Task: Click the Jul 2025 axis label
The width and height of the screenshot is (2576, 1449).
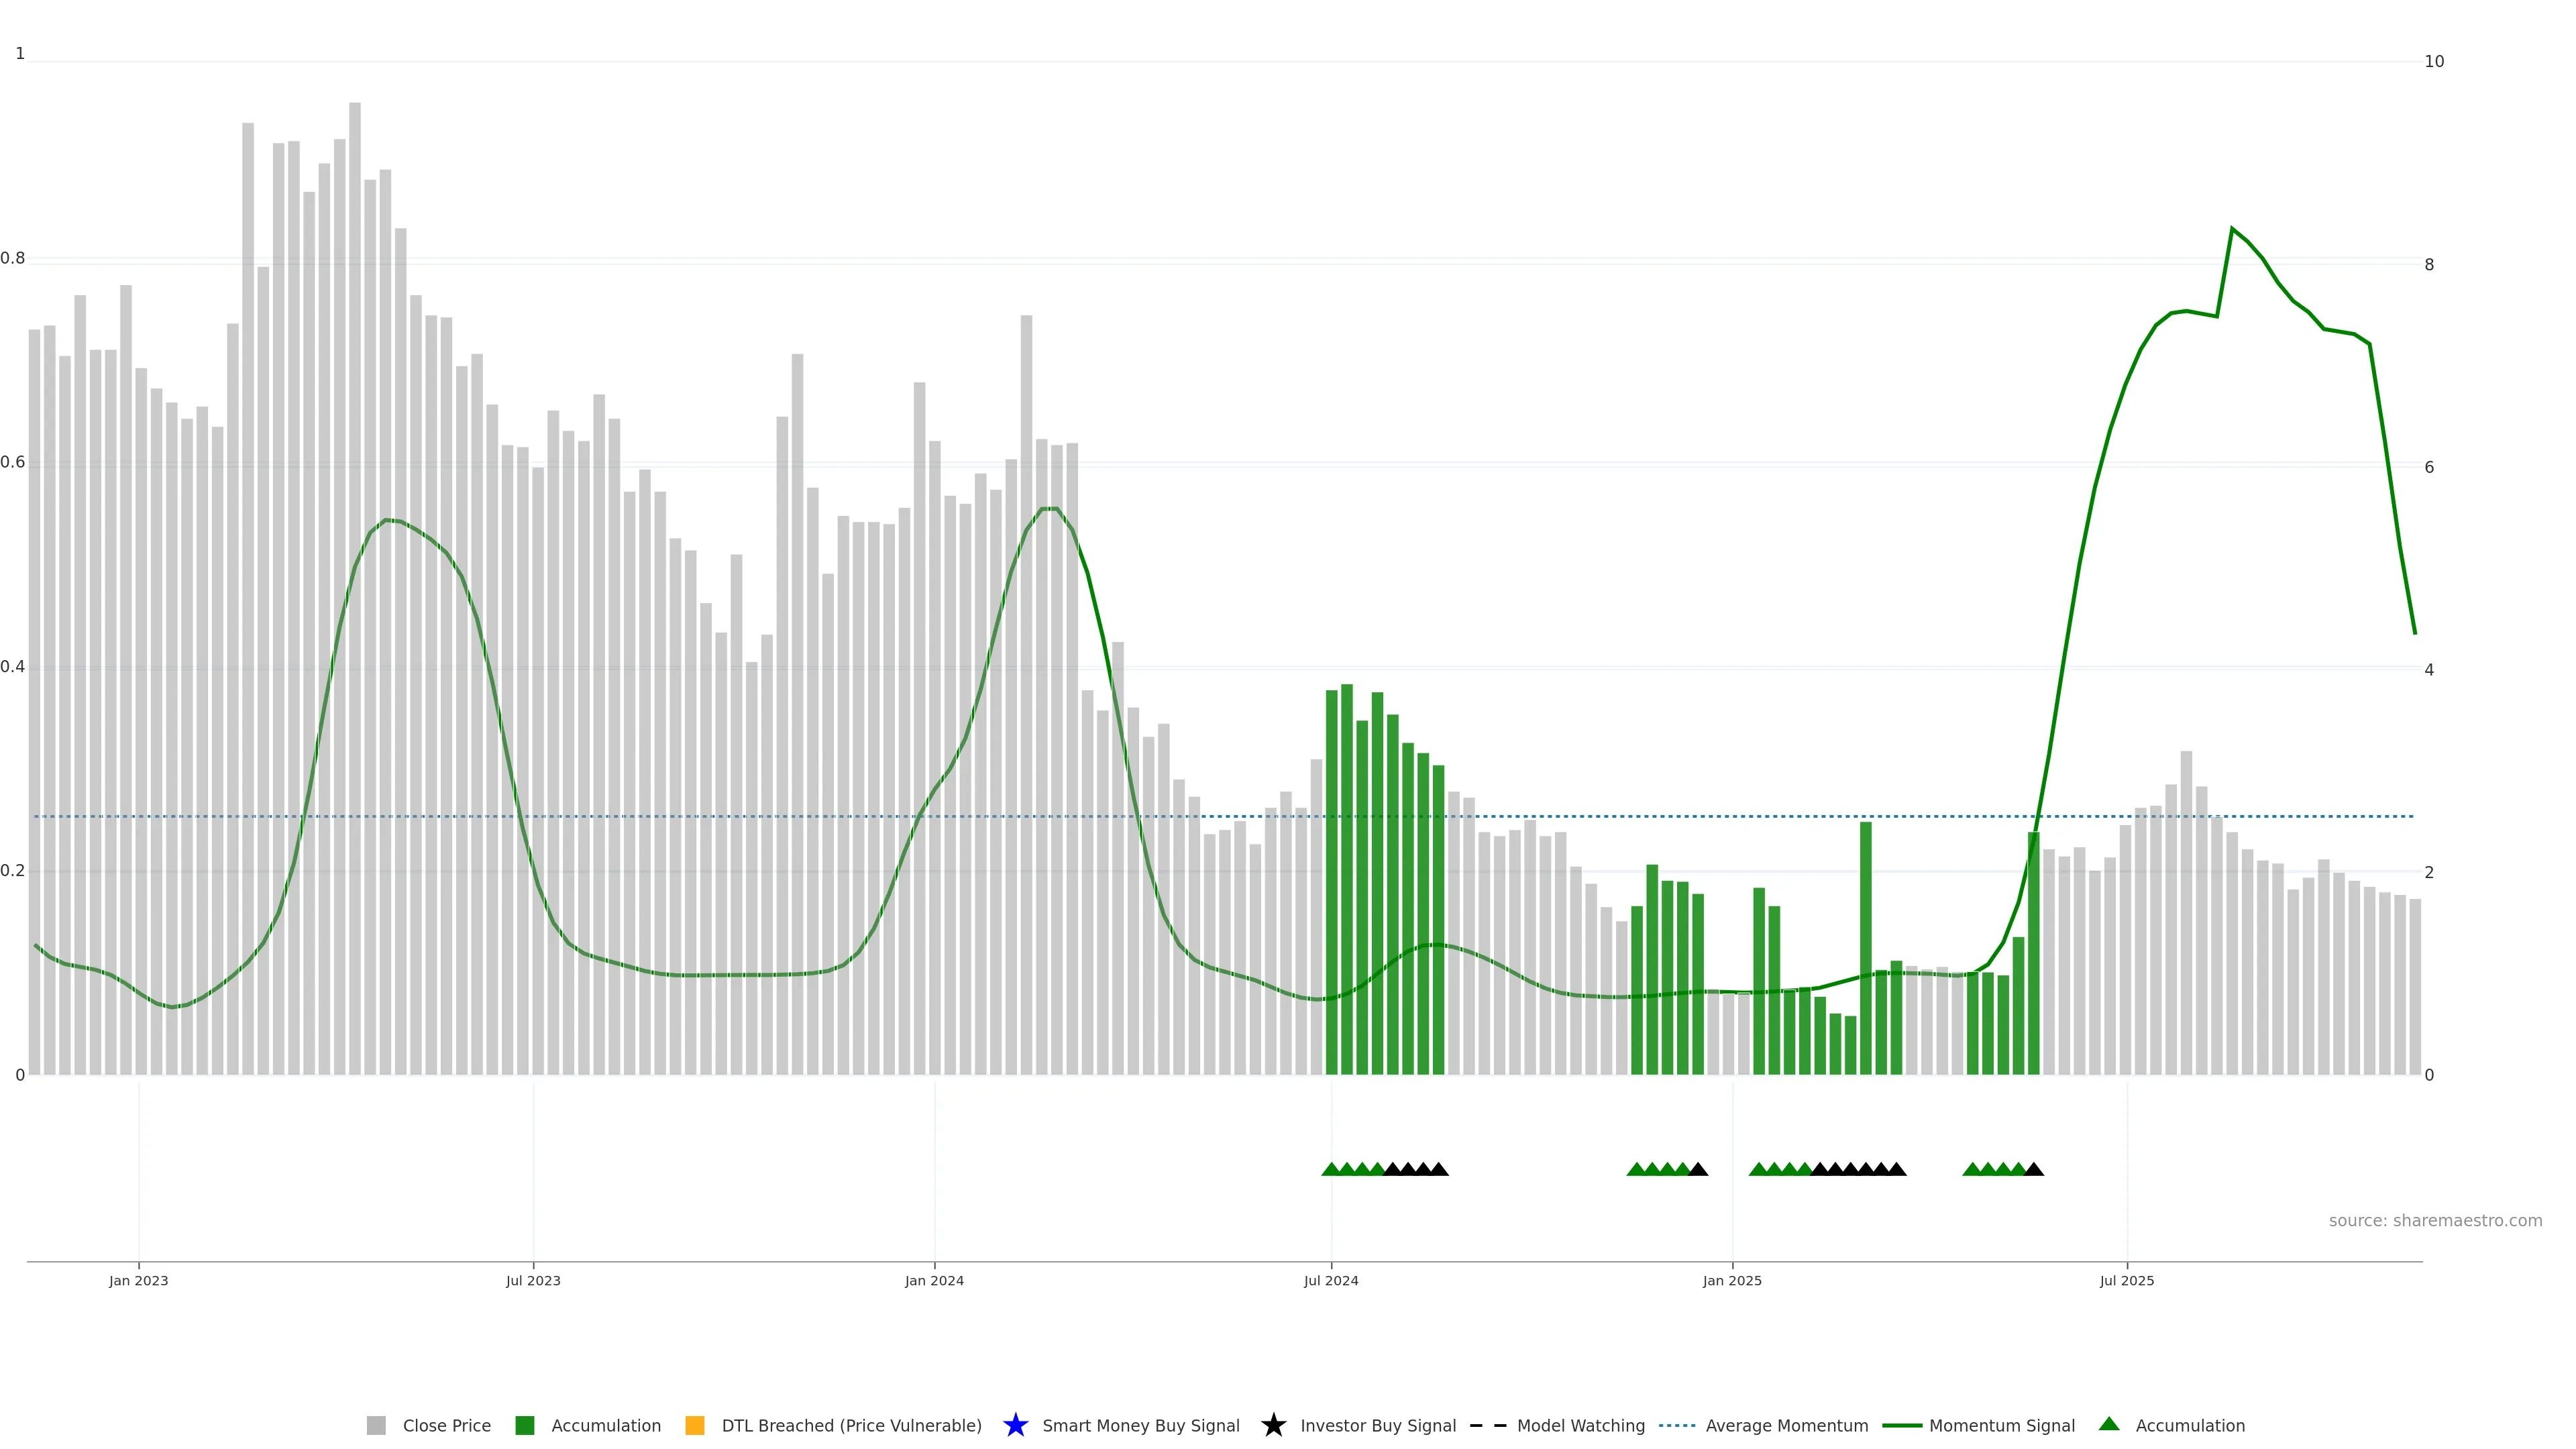Action: 2126,1280
